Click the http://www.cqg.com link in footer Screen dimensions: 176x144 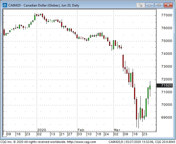(x=81, y=142)
